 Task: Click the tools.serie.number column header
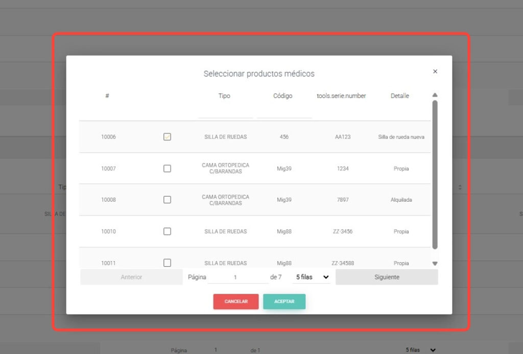point(341,96)
